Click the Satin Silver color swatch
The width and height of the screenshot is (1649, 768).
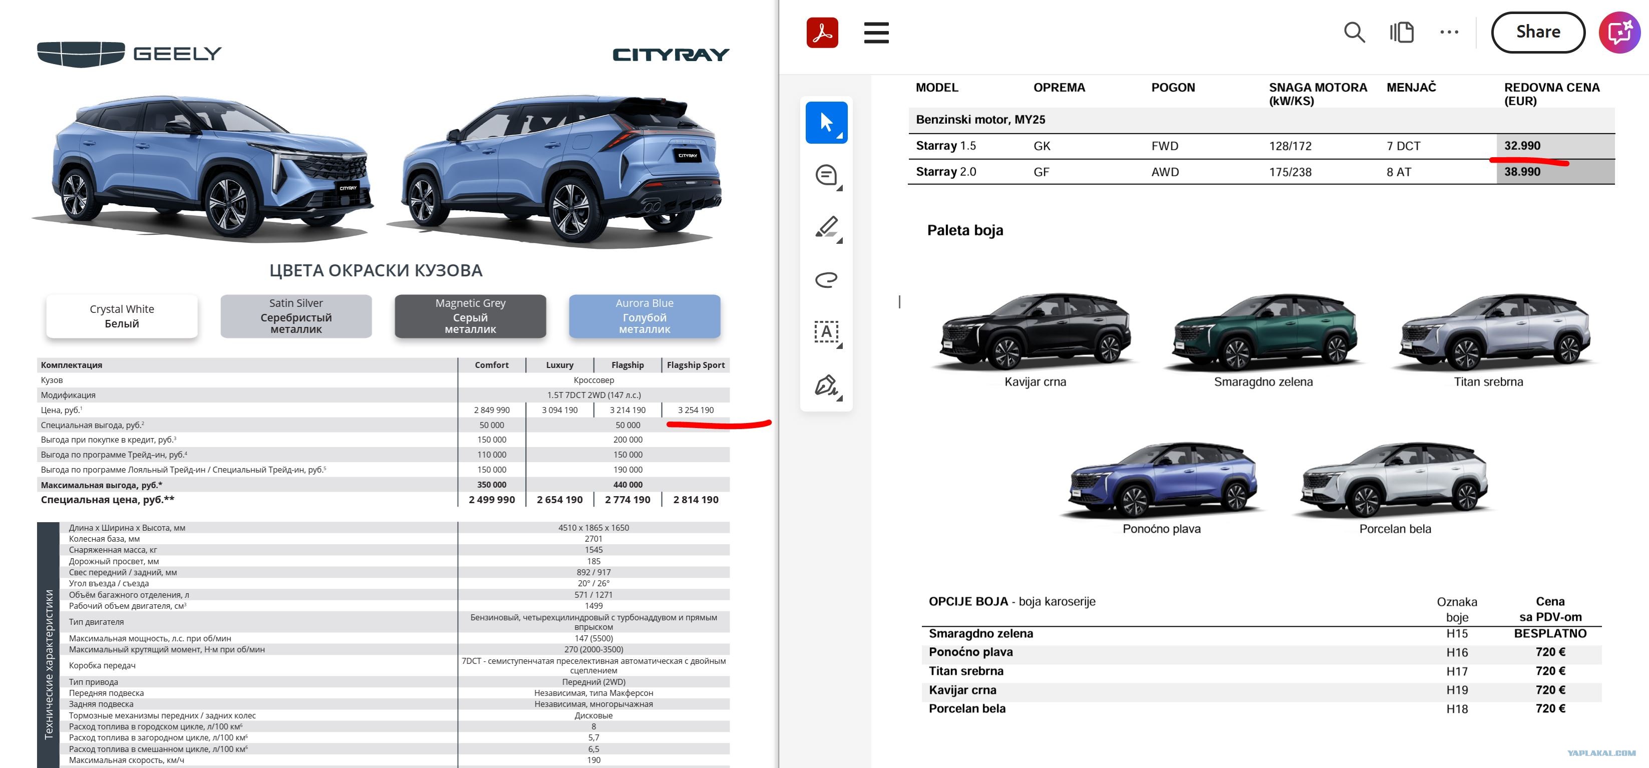click(x=296, y=316)
